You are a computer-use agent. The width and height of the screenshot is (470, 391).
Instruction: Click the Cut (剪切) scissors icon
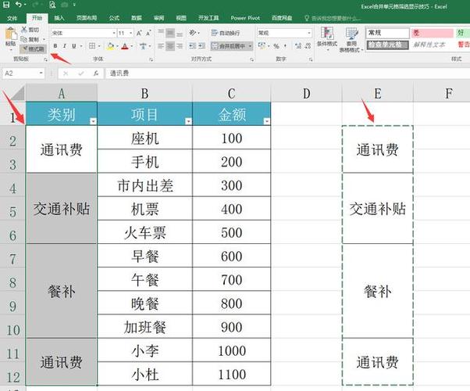[x=24, y=30]
